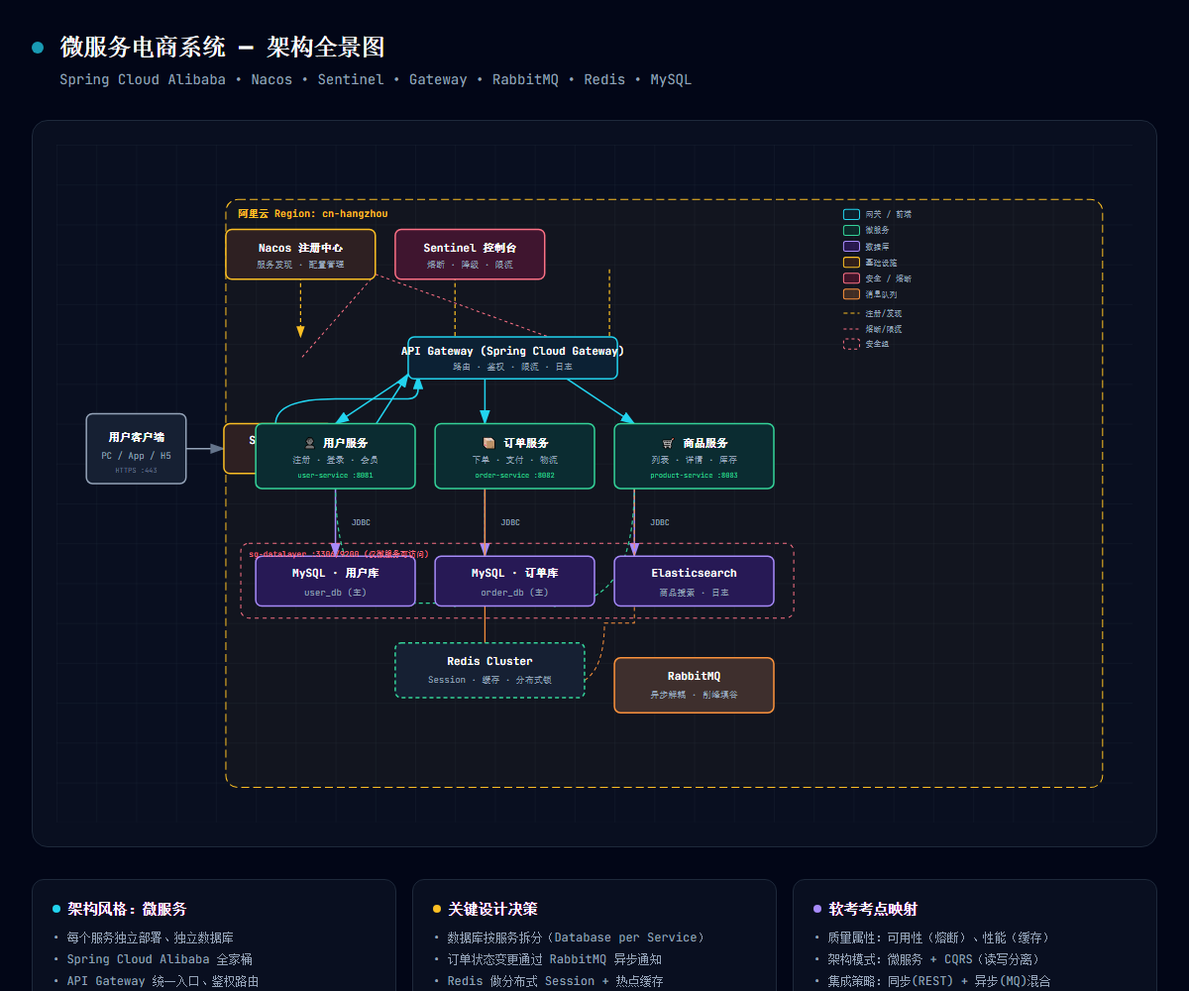Select the API Gateway (Spring Cloud Gateway) node

[512, 358]
